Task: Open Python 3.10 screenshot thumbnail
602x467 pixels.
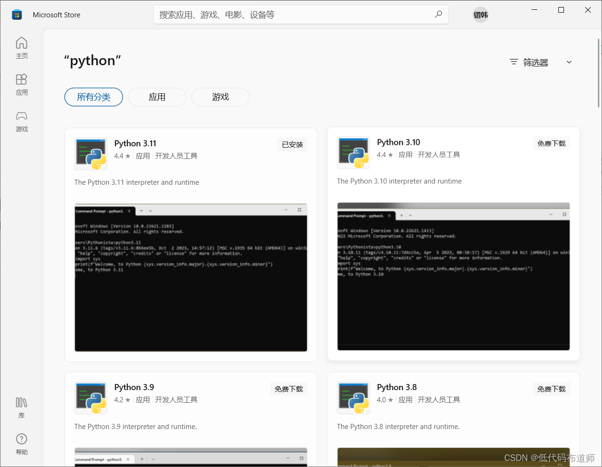Action: (x=454, y=277)
